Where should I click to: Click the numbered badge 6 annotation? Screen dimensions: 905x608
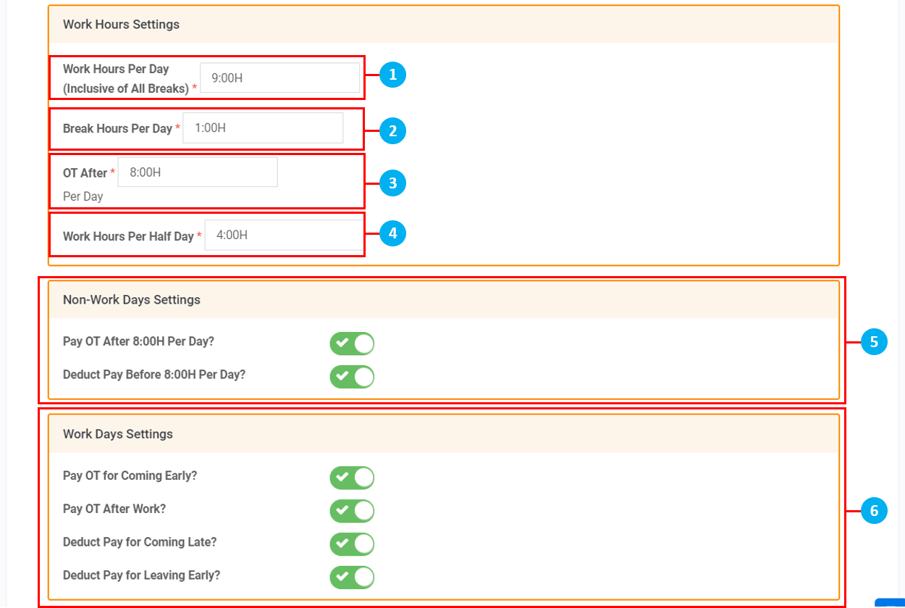874,511
